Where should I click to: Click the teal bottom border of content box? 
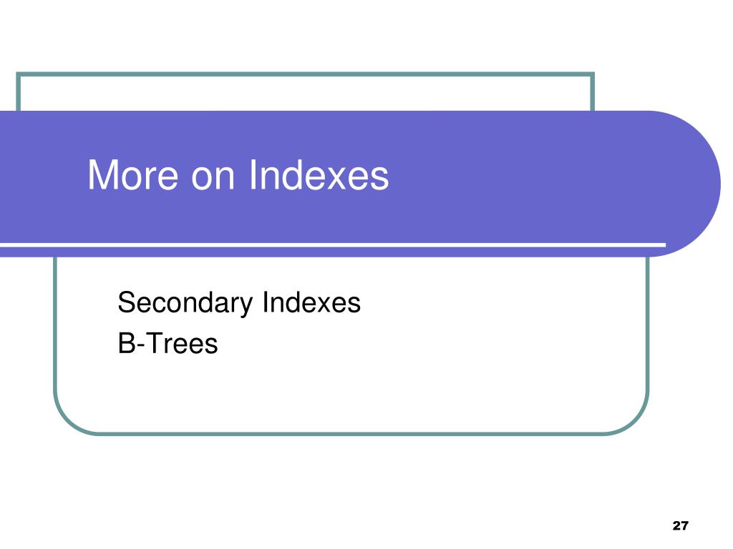(351, 434)
